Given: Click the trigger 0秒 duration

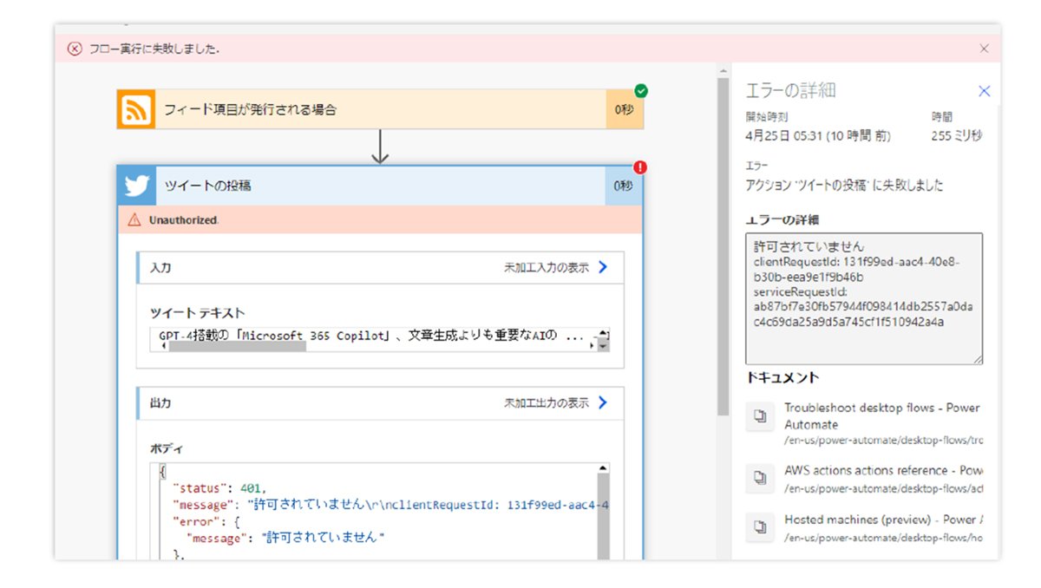Looking at the screenshot, I should (624, 109).
